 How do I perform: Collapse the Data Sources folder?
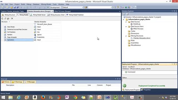[x=126, y=22]
